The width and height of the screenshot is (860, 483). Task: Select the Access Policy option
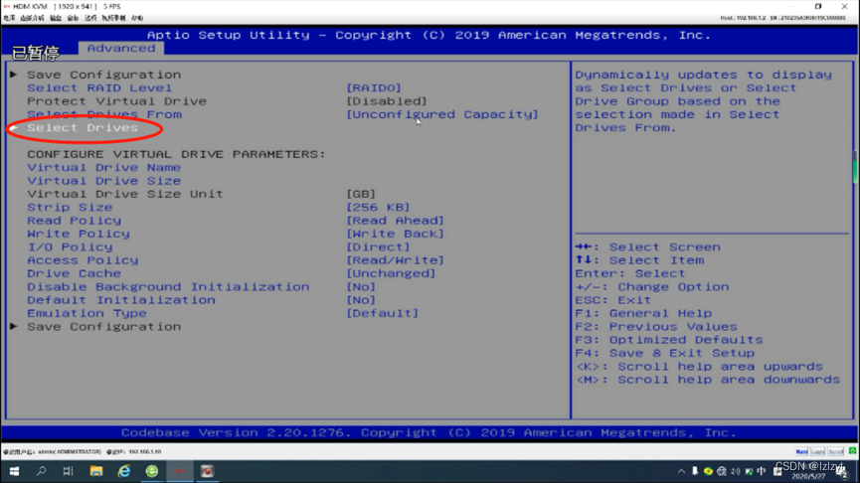click(83, 260)
